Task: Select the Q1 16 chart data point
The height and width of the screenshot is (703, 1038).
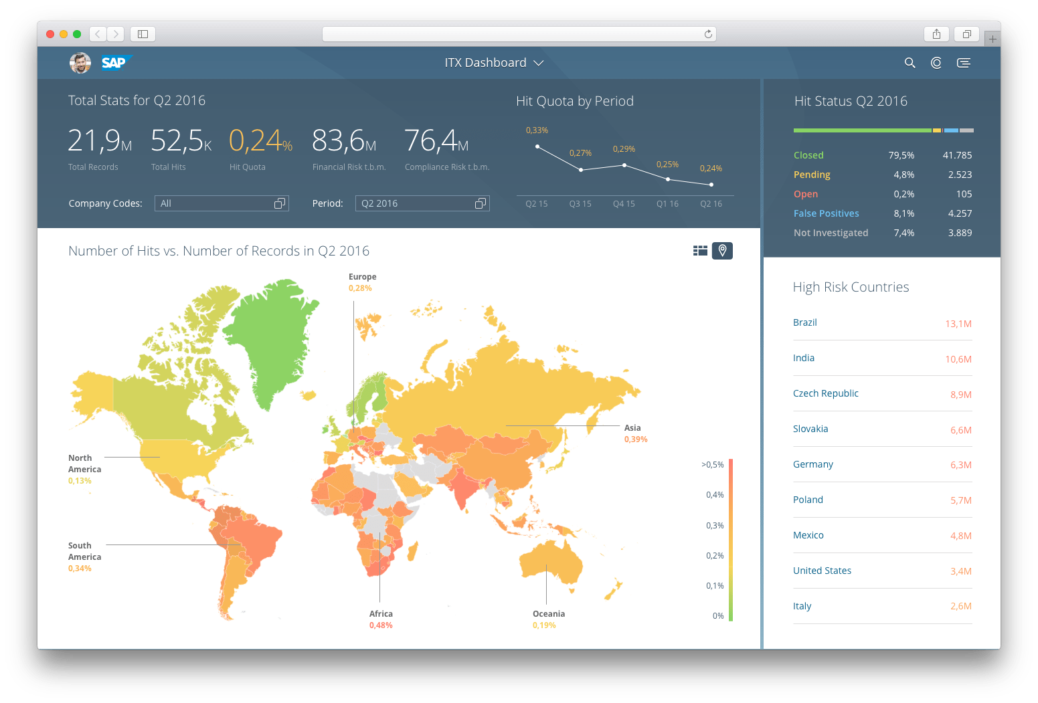Action: [668, 179]
